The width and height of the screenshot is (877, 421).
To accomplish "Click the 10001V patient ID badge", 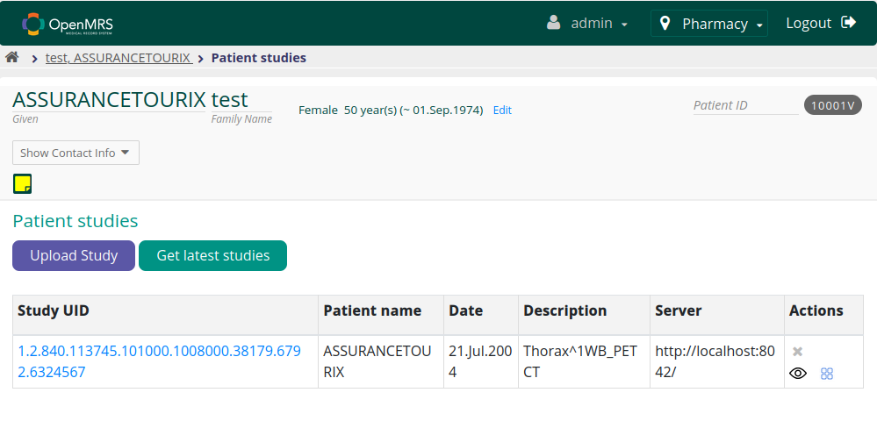I will click(x=833, y=105).
